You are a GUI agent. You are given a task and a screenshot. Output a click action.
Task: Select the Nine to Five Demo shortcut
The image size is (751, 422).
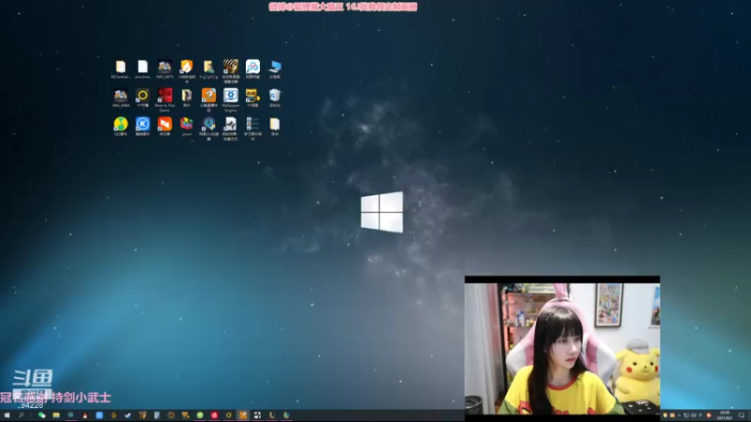165,99
